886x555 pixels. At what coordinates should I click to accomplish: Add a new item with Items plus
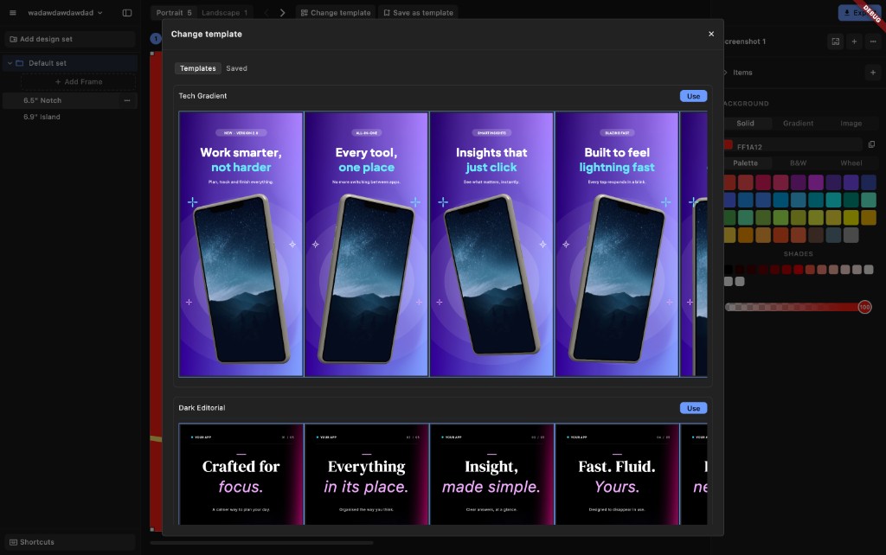point(872,73)
